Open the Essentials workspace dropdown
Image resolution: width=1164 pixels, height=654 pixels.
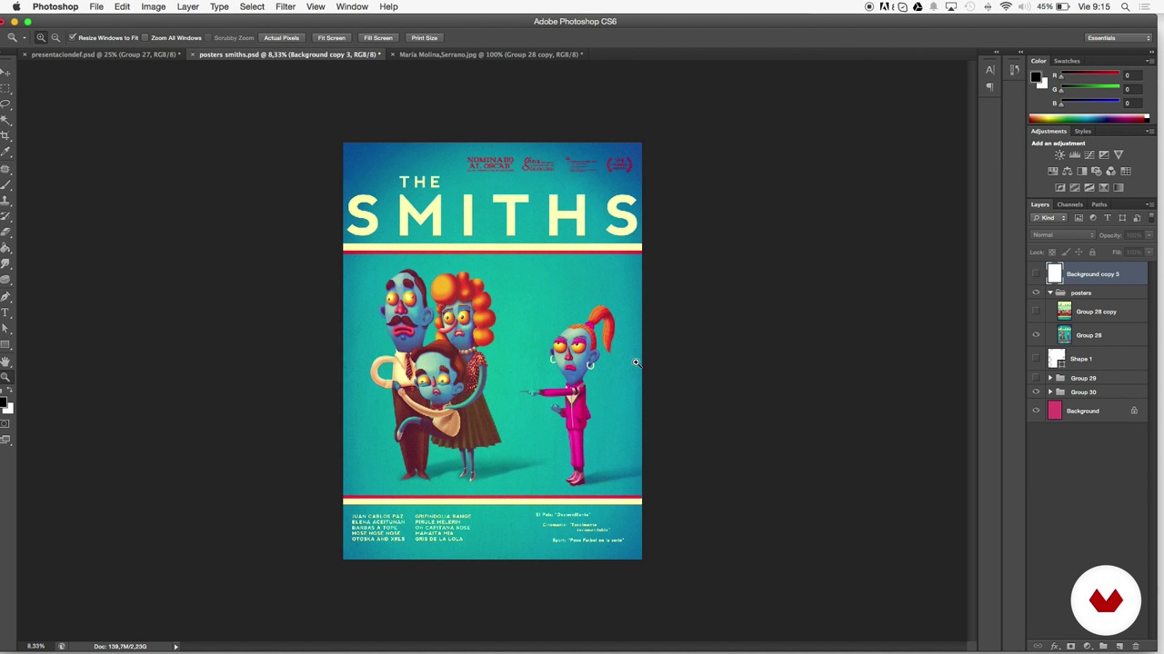[1119, 38]
